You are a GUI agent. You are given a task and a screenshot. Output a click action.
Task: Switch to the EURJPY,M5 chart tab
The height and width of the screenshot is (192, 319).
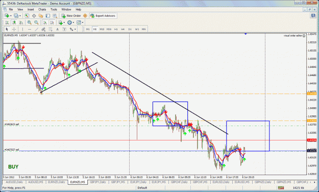click(159, 182)
